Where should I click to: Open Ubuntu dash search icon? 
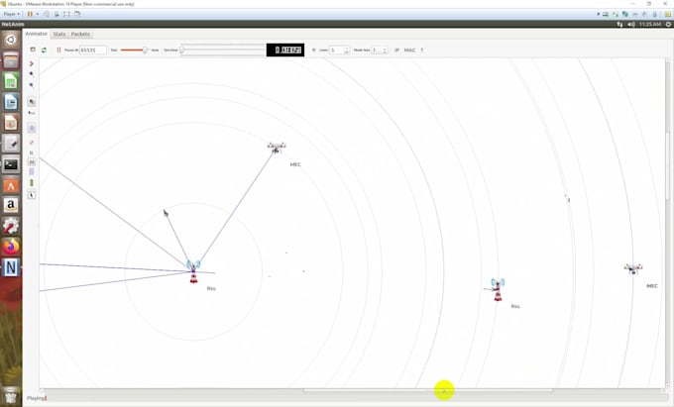click(11, 40)
